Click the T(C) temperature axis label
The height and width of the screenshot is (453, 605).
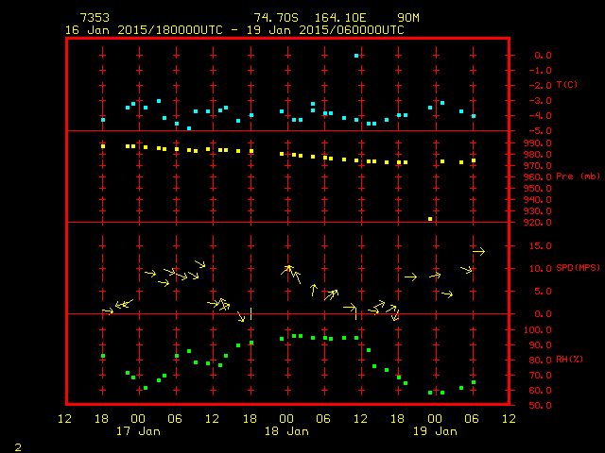566,85
